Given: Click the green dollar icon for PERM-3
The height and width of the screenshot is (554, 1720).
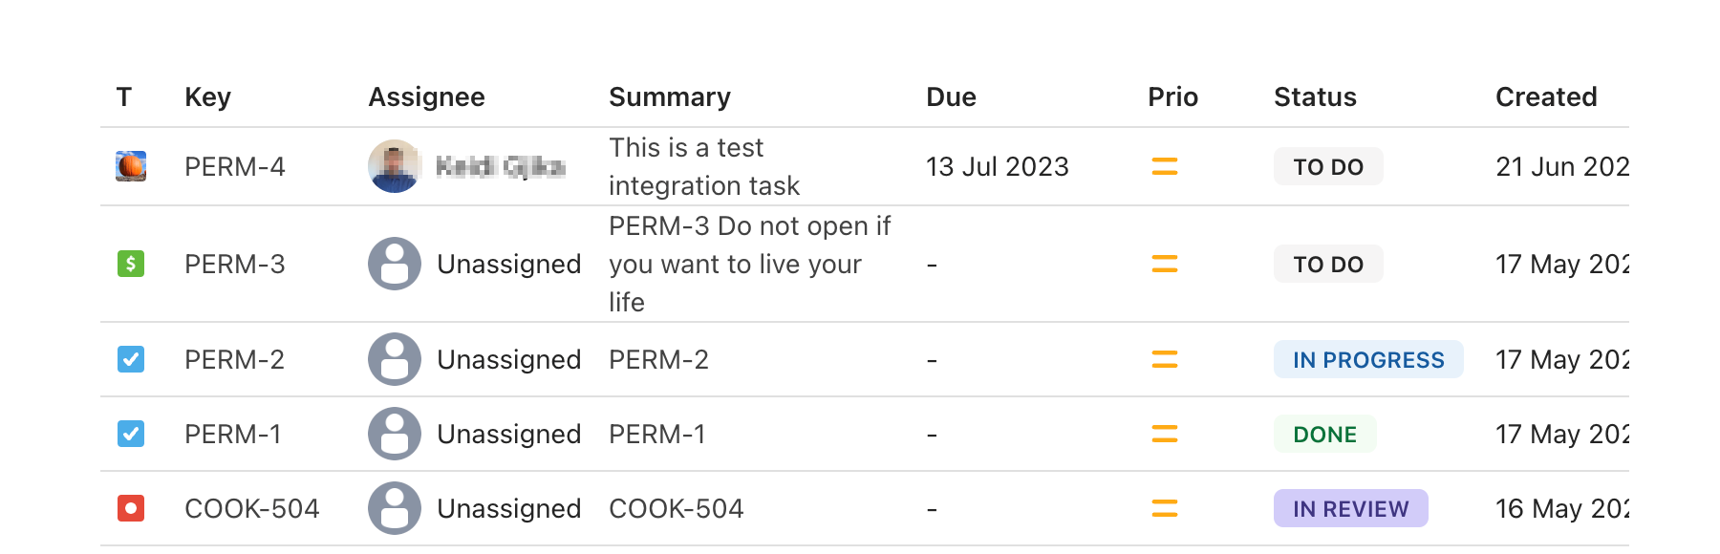Looking at the screenshot, I should tap(131, 264).
